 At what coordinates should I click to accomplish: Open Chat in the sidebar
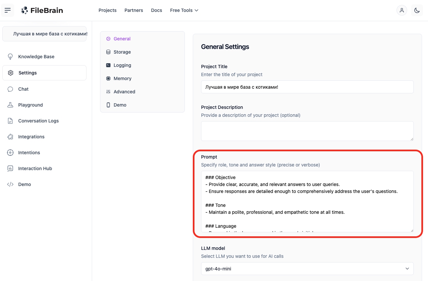tap(23, 89)
